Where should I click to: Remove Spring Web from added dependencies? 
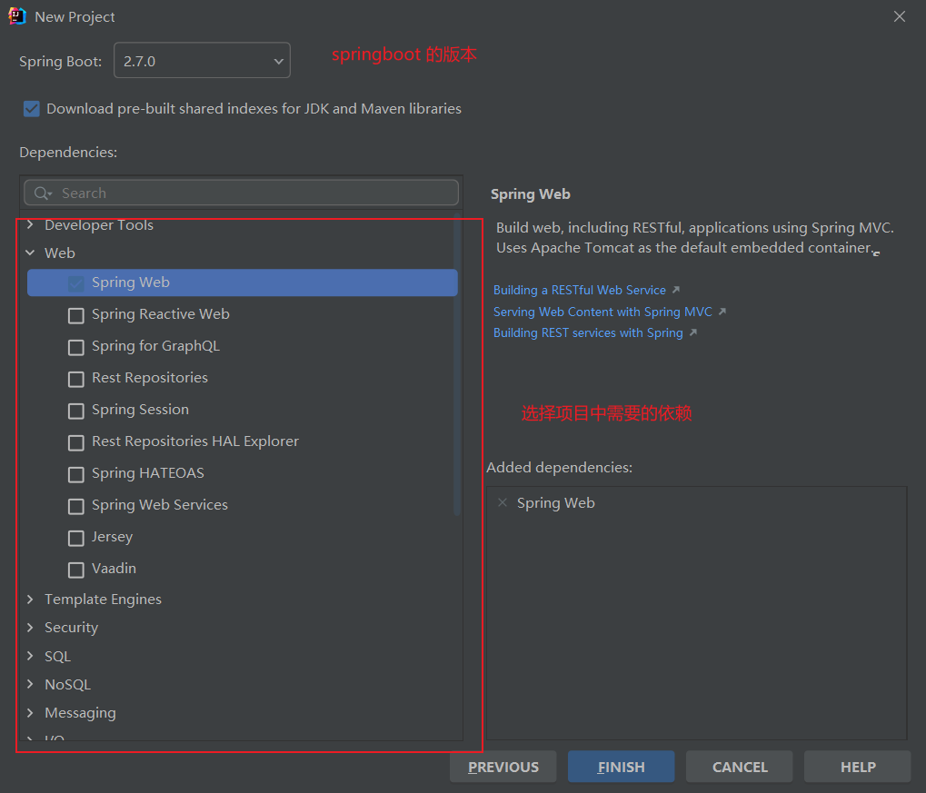(503, 502)
